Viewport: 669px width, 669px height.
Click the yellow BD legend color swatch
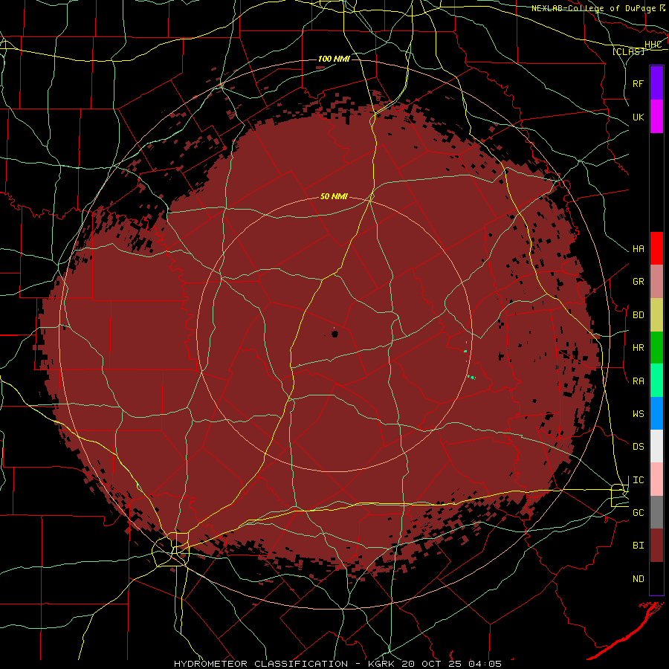[656, 315]
